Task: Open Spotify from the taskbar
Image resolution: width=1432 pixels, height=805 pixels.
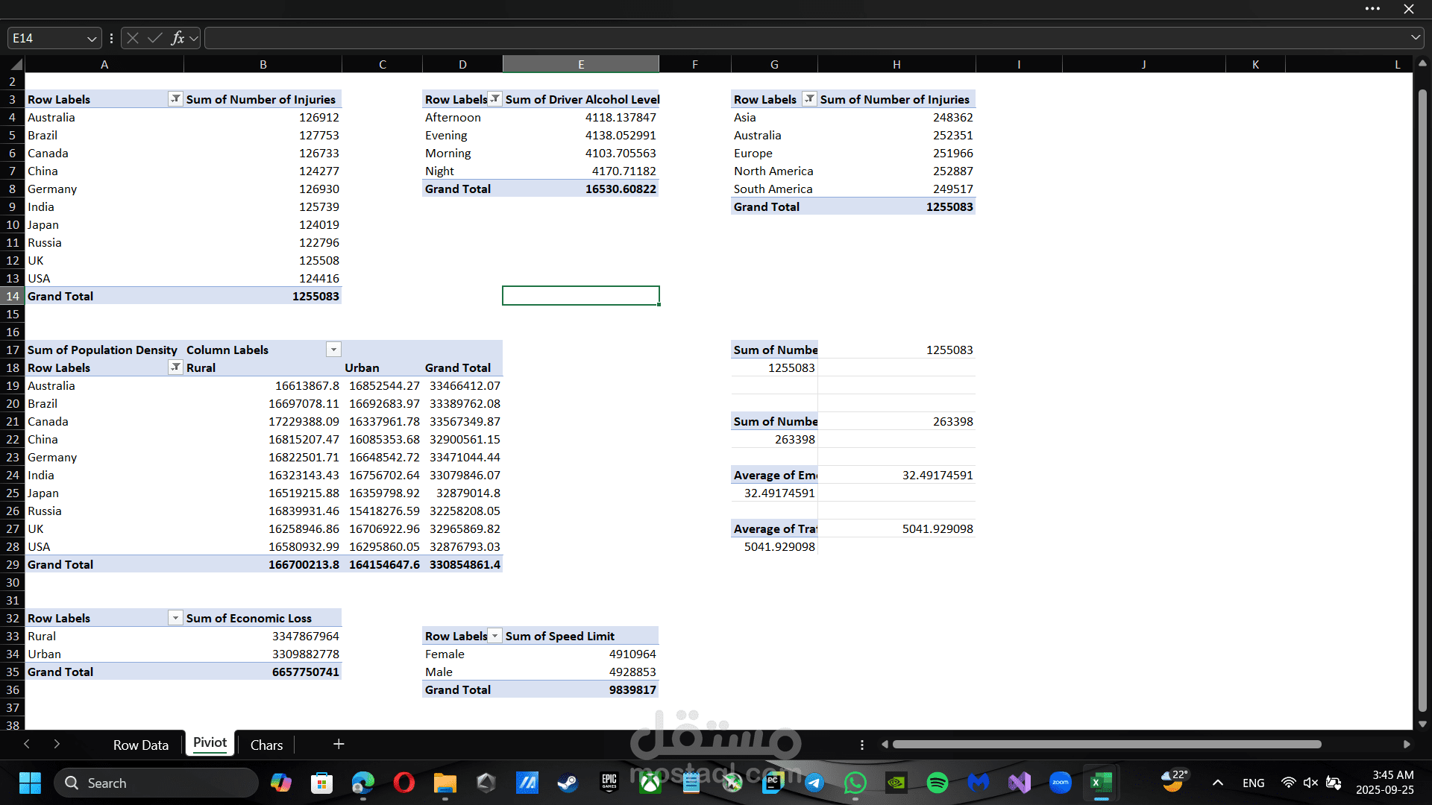Action: [938, 783]
